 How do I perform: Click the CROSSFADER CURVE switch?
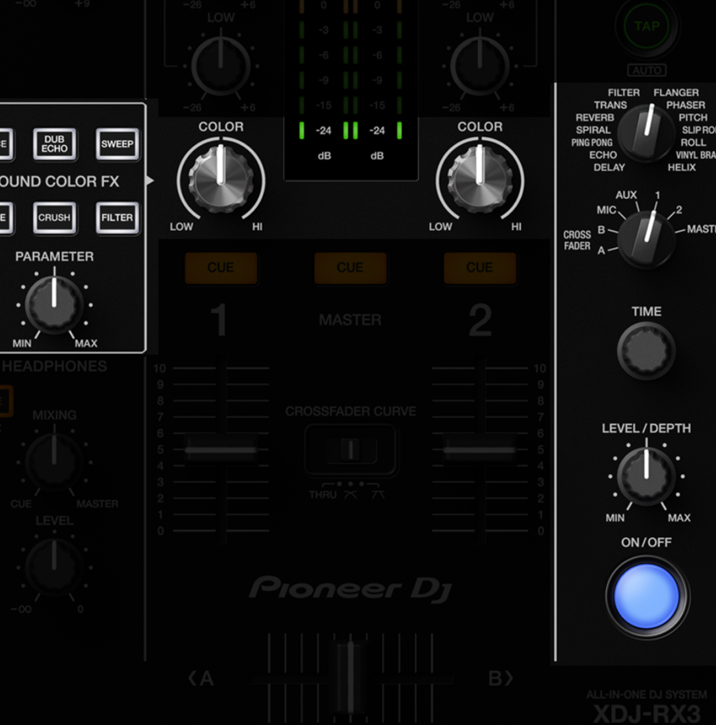(351, 449)
